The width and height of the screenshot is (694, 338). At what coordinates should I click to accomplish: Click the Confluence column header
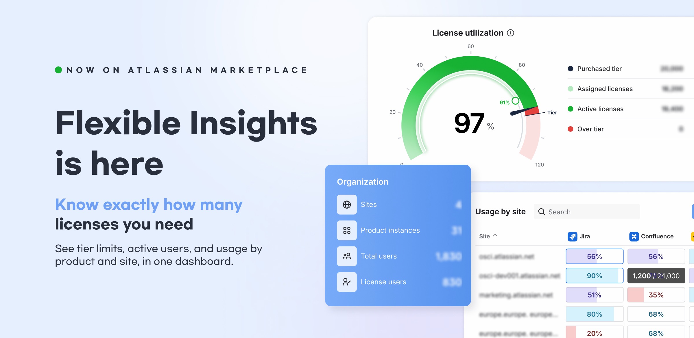(651, 237)
